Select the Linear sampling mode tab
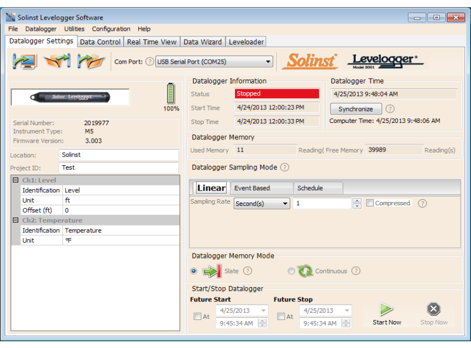Screen dimensions: 471x348 point(211,188)
